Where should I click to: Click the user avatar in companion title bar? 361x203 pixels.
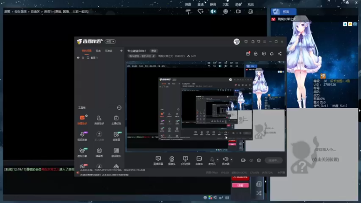click(236, 42)
